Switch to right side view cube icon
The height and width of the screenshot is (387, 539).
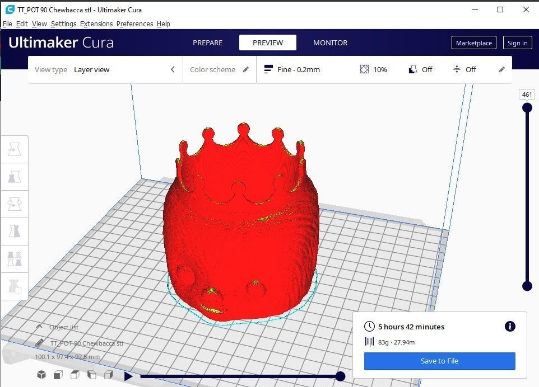(109, 374)
